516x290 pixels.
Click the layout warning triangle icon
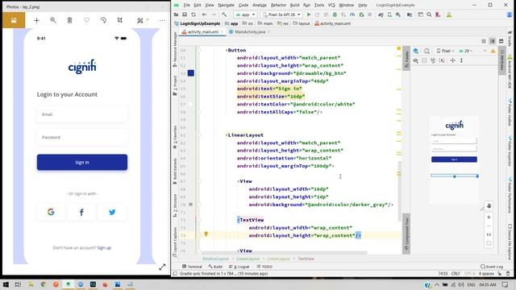493,51
